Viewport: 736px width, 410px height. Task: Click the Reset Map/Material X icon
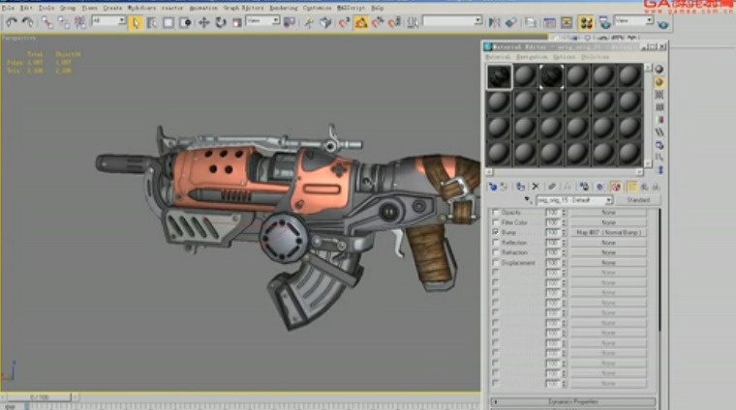tap(536, 187)
